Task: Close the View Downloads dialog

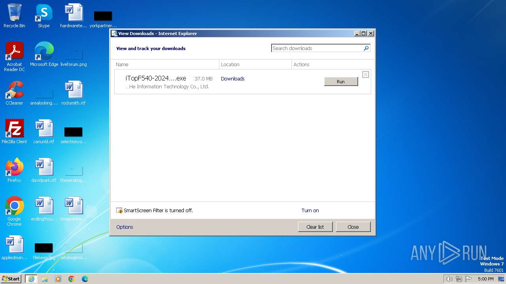Action: (x=353, y=227)
